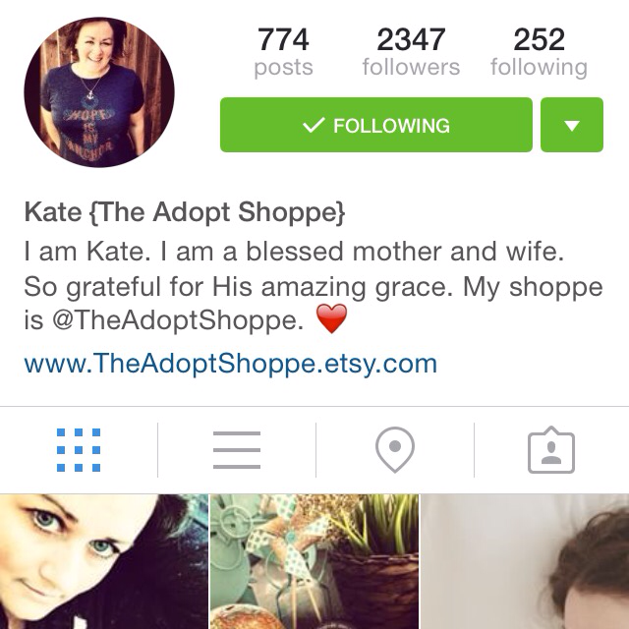Open the third photo with brown hair
Screen dimensions: 629x629
[x=525, y=561]
